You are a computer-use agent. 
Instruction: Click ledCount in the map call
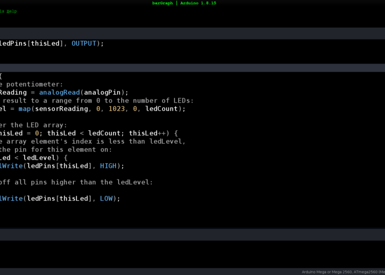[163, 109]
